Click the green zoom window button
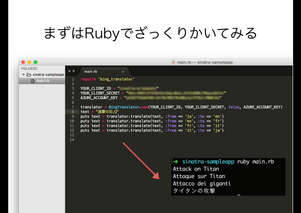Screen dimensions: 301x213 tap(36, 62)
